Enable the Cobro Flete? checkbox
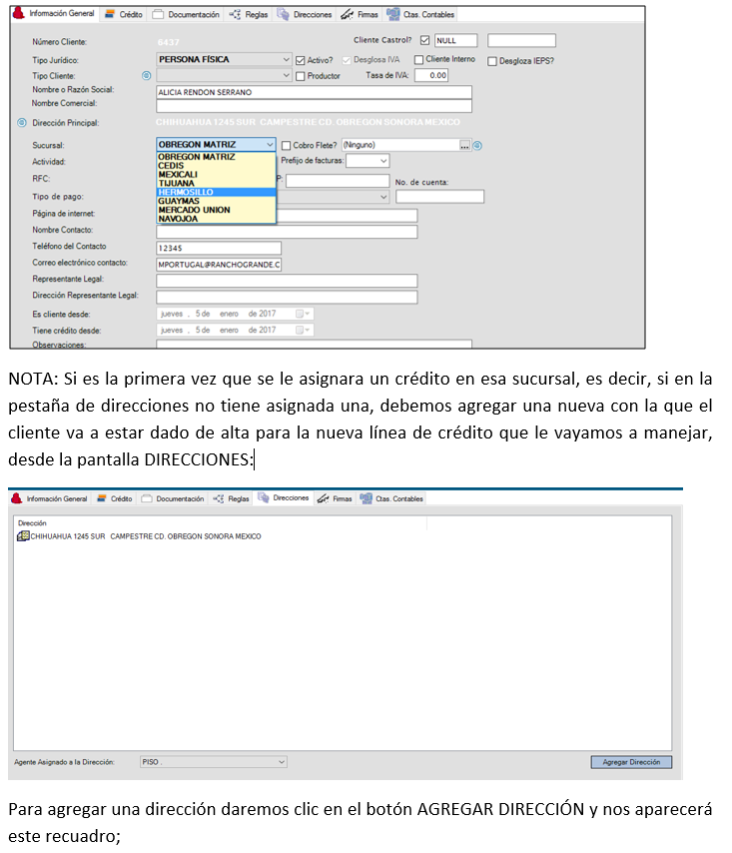The image size is (732, 853). point(286,145)
